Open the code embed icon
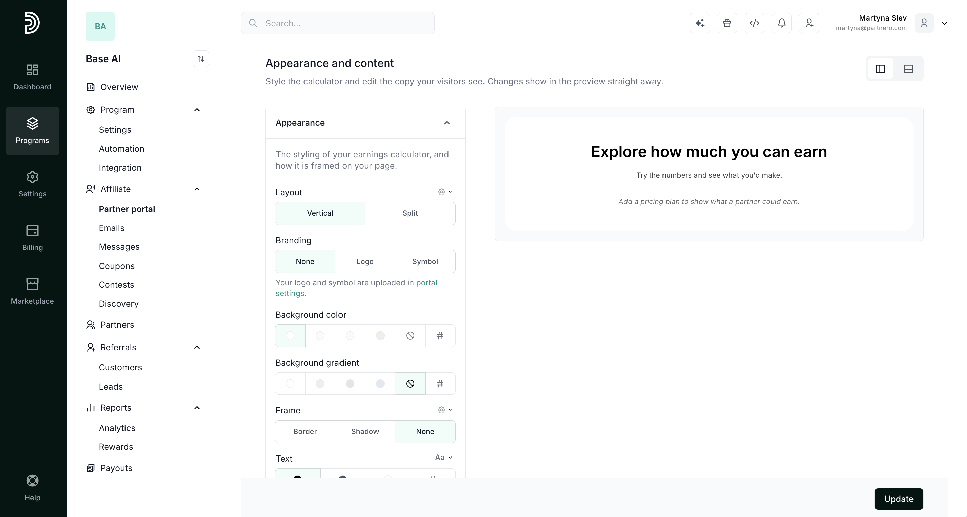 755,23
